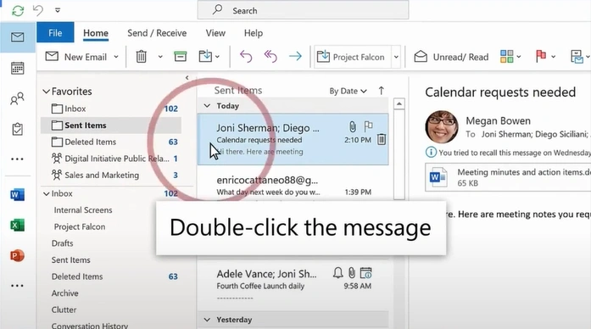Delete the Calendar requests needed message via trash icon
This screenshot has height=329, width=591.
pos(382,139)
